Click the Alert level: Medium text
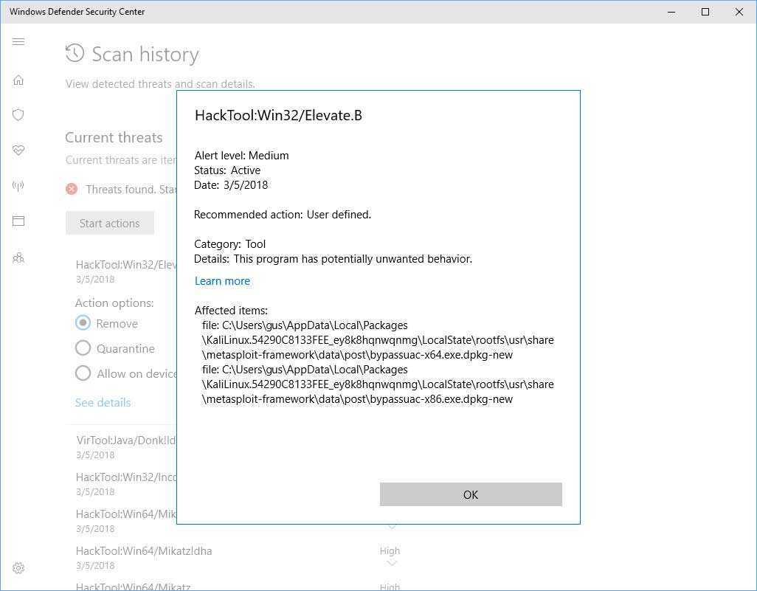The width and height of the screenshot is (757, 591). (x=241, y=156)
